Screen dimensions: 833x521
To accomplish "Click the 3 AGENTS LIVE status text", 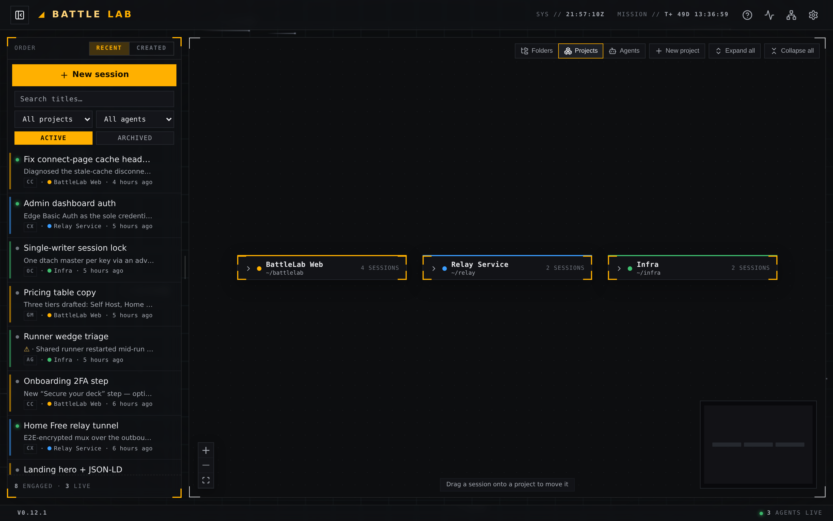I will coord(795,513).
